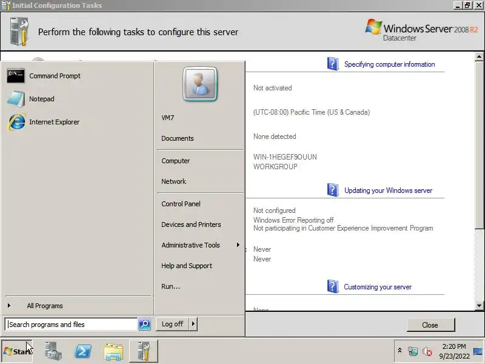Open Command Prompt from Start menu
This screenshot has height=364, width=485.
coord(43,76)
